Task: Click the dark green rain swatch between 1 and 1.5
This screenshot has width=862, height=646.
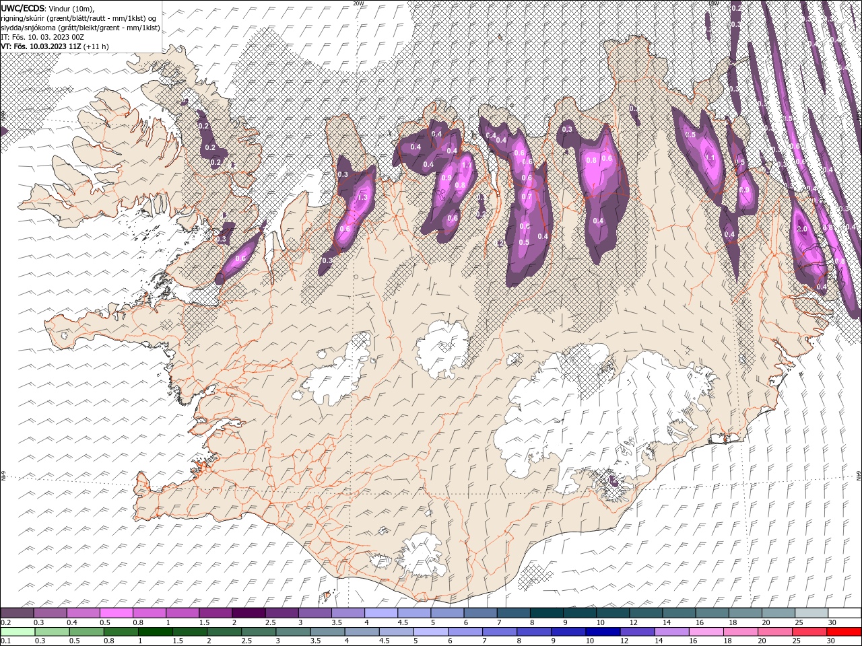Action: pos(156,631)
